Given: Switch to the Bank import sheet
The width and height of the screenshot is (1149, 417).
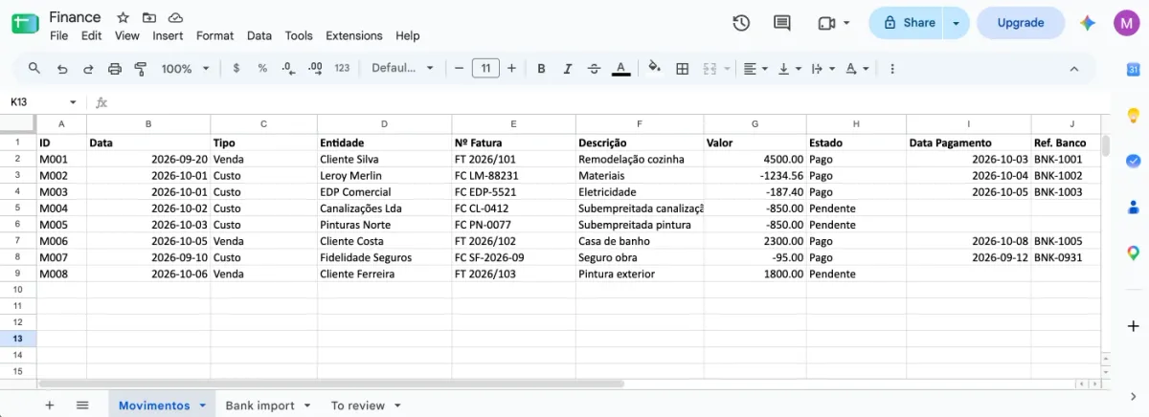Looking at the screenshot, I should click(259, 406).
